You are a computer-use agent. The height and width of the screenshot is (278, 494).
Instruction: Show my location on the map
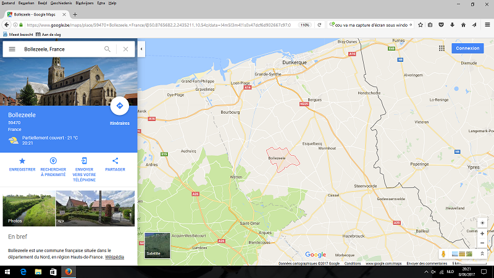(482, 223)
